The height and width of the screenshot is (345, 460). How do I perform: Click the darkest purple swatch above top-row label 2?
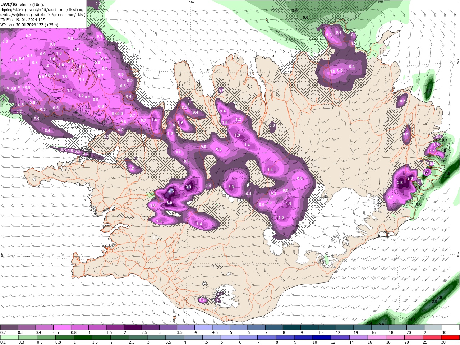132,327
